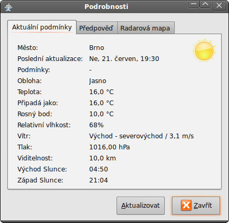Switch to the Předpověď tab
Image resolution: width=229 pixels, height=223 pixels.
(96, 28)
